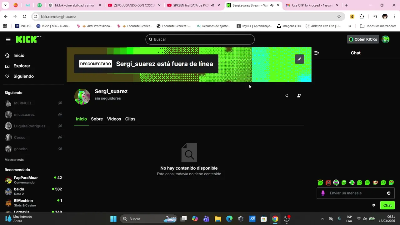Insert the red angry emote

pyautogui.click(x=328, y=182)
